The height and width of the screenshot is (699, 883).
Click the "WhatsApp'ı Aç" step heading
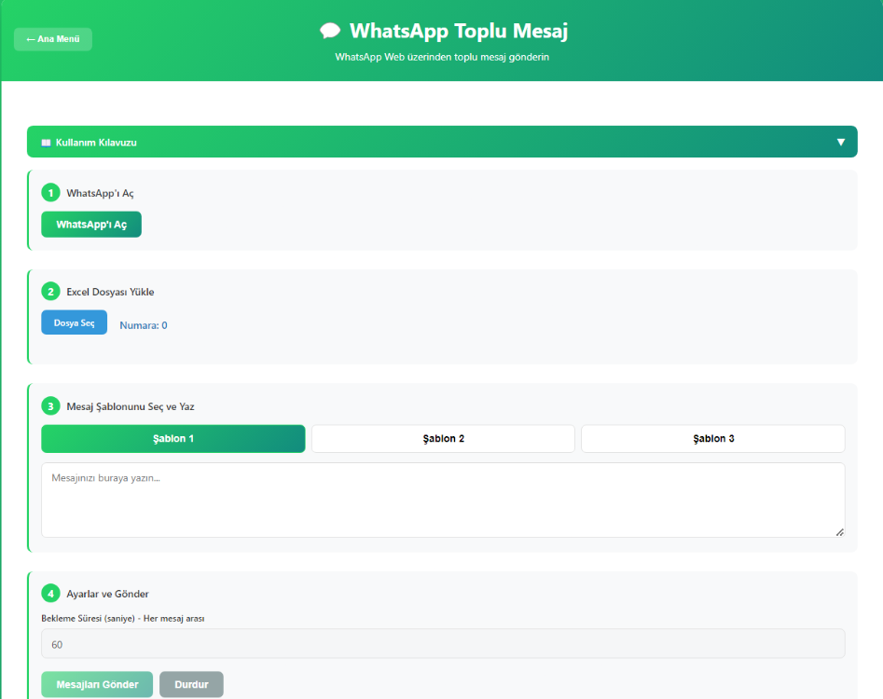(x=101, y=193)
